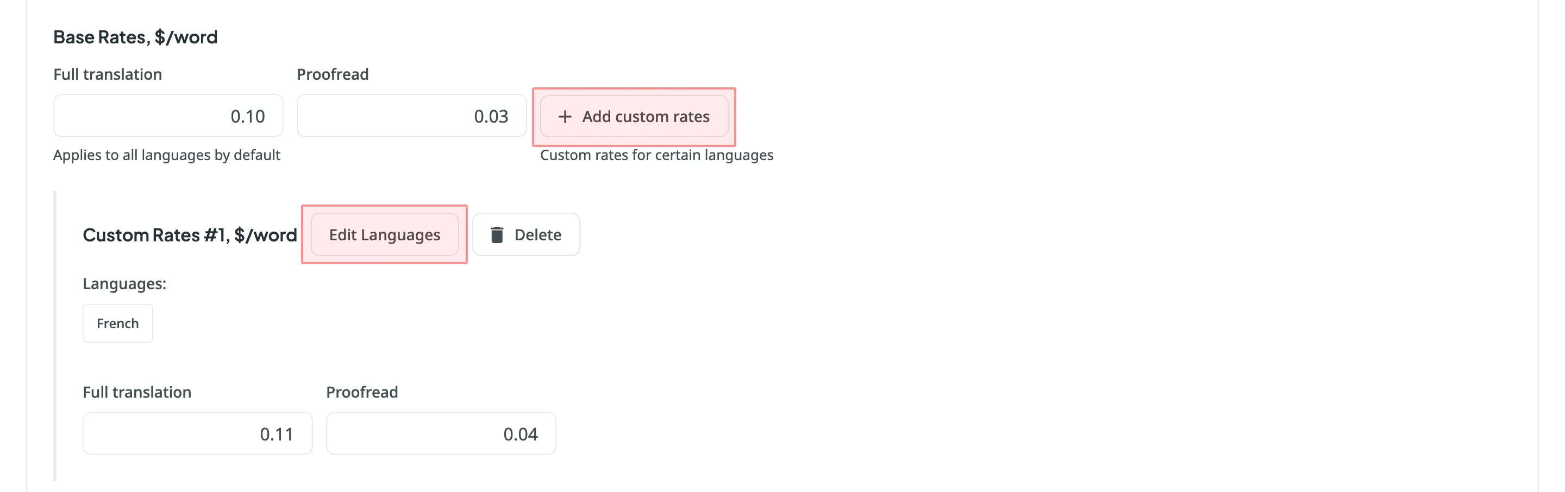Click the Languages label in custom rates
Viewport: 1565px width, 492px height.
click(124, 283)
